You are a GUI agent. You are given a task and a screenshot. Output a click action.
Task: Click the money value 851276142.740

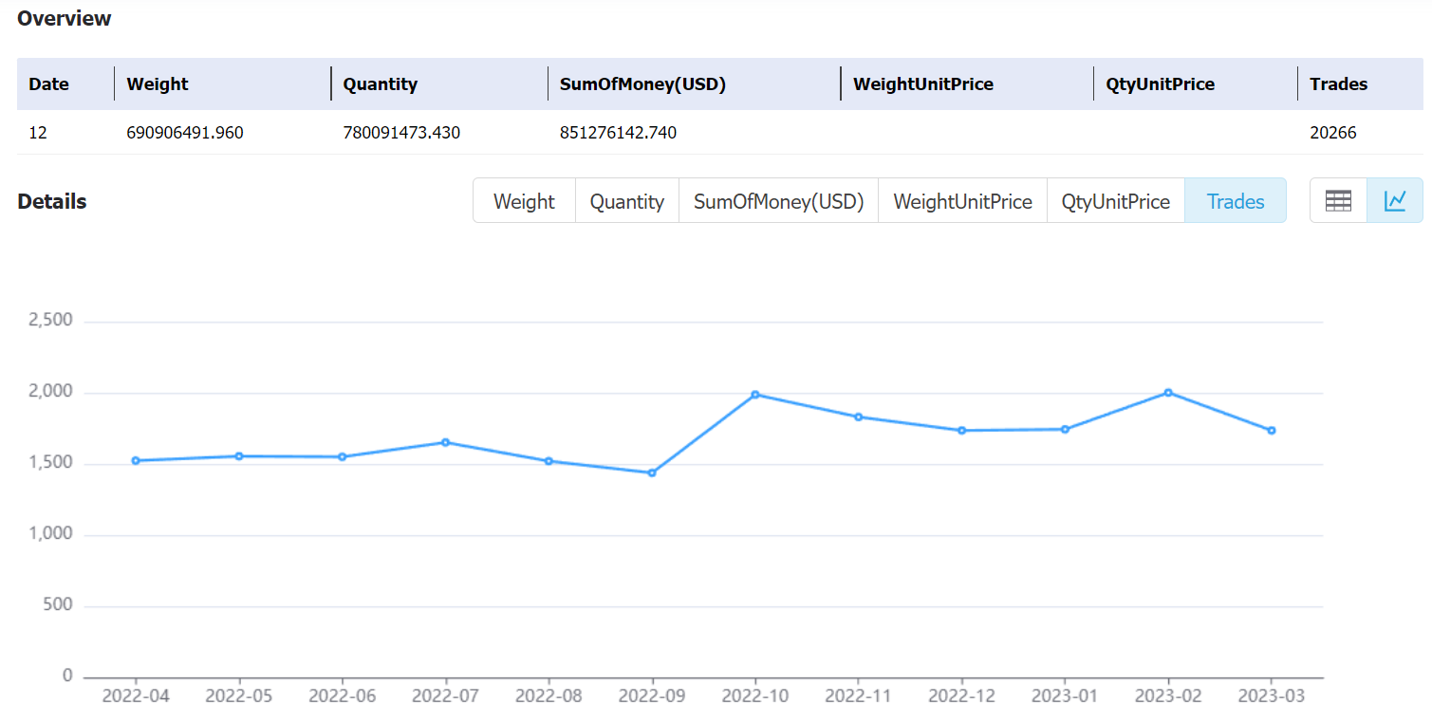pos(618,133)
